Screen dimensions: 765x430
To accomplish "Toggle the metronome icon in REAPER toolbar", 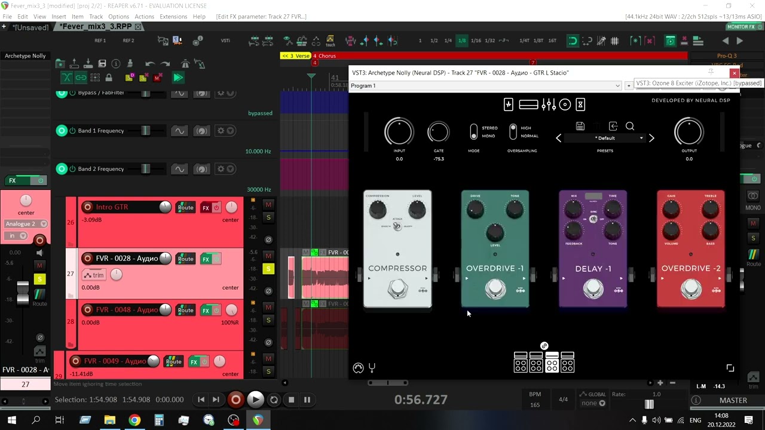I will pyautogui.click(x=185, y=63).
